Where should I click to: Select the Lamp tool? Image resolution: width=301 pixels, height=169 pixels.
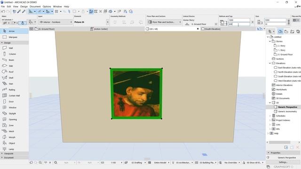14,149
